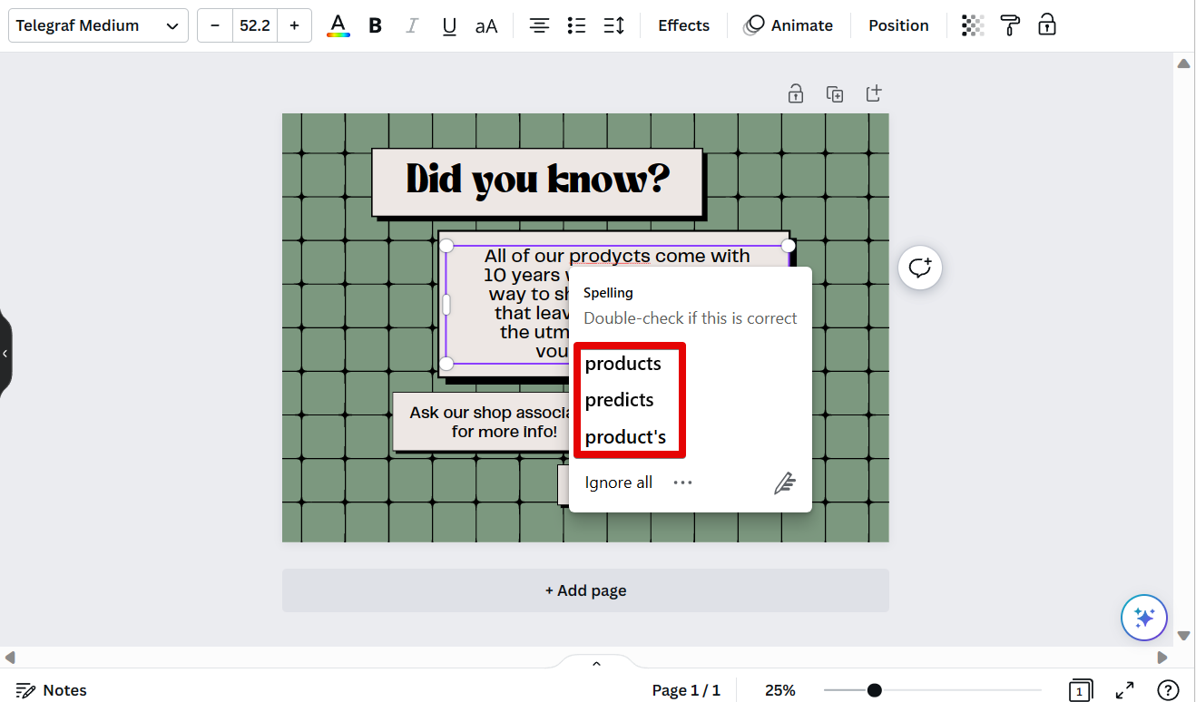Toggle underline formatting
This screenshot has width=1196, height=702.
pos(448,25)
